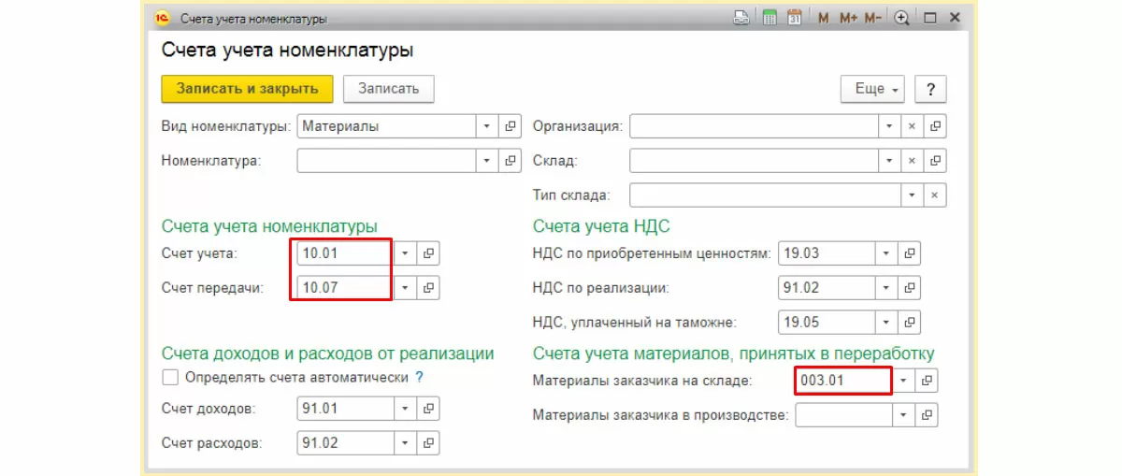Maximize the Счета учета номенклатуры window
The image size is (1122, 476).
pyautogui.click(x=930, y=18)
